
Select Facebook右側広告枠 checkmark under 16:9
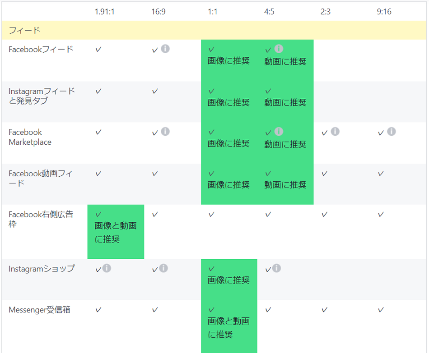[x=155, y=215]
